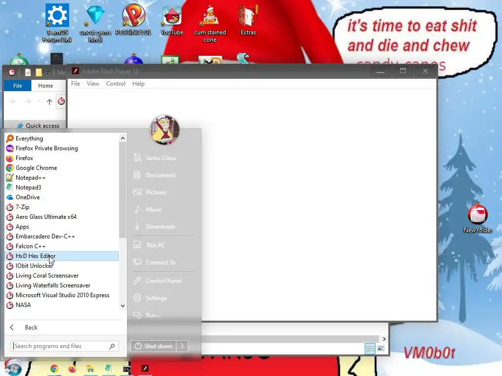Switch to Adobe Flash Player taskbar button
502x376 pixels.
point(145,369)
